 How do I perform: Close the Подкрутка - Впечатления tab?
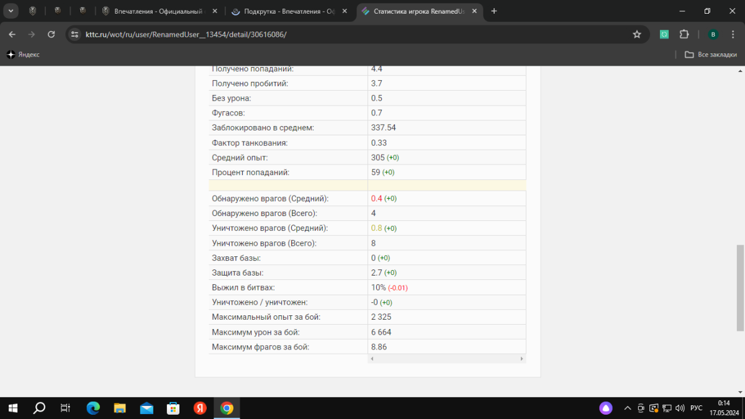point(343,11)
